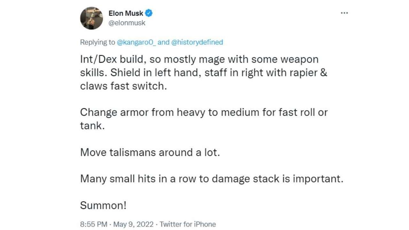
Task: Open the Twitter for iPhone source link
Action: click(x=188, y=224)
